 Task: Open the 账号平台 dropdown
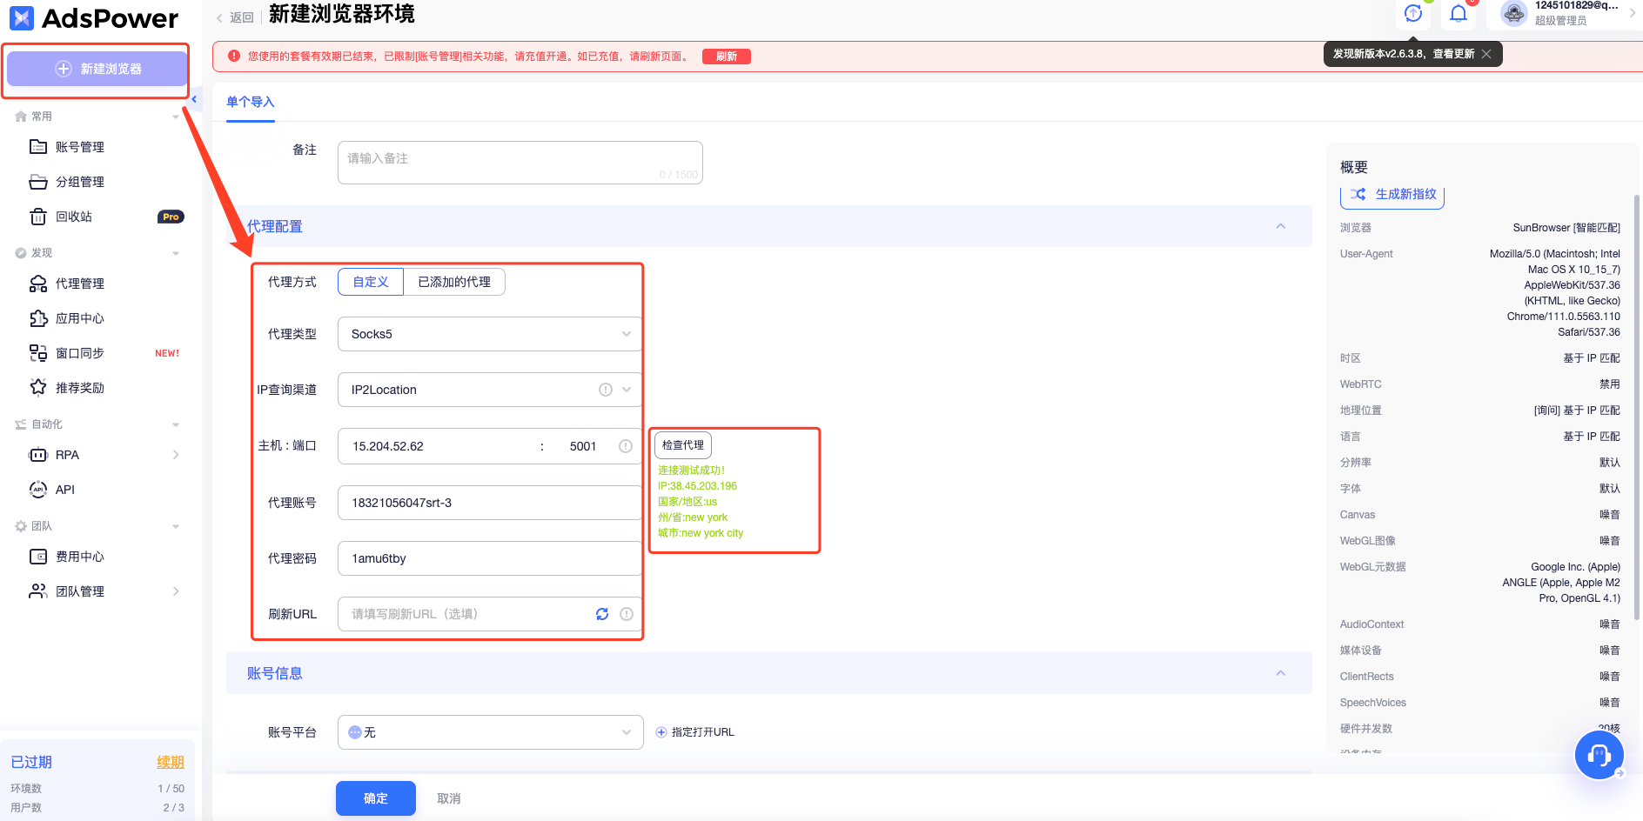(x=489, y=732)
